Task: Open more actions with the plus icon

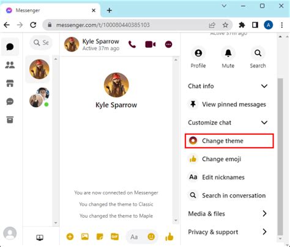Action: [70, 237]
